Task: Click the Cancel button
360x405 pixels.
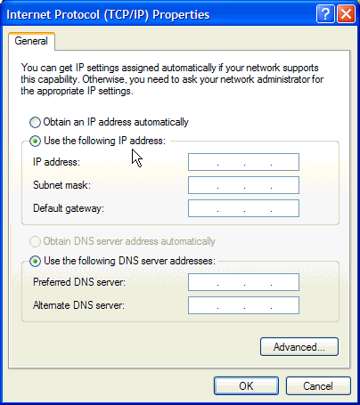Action: (x=318, y=386)
